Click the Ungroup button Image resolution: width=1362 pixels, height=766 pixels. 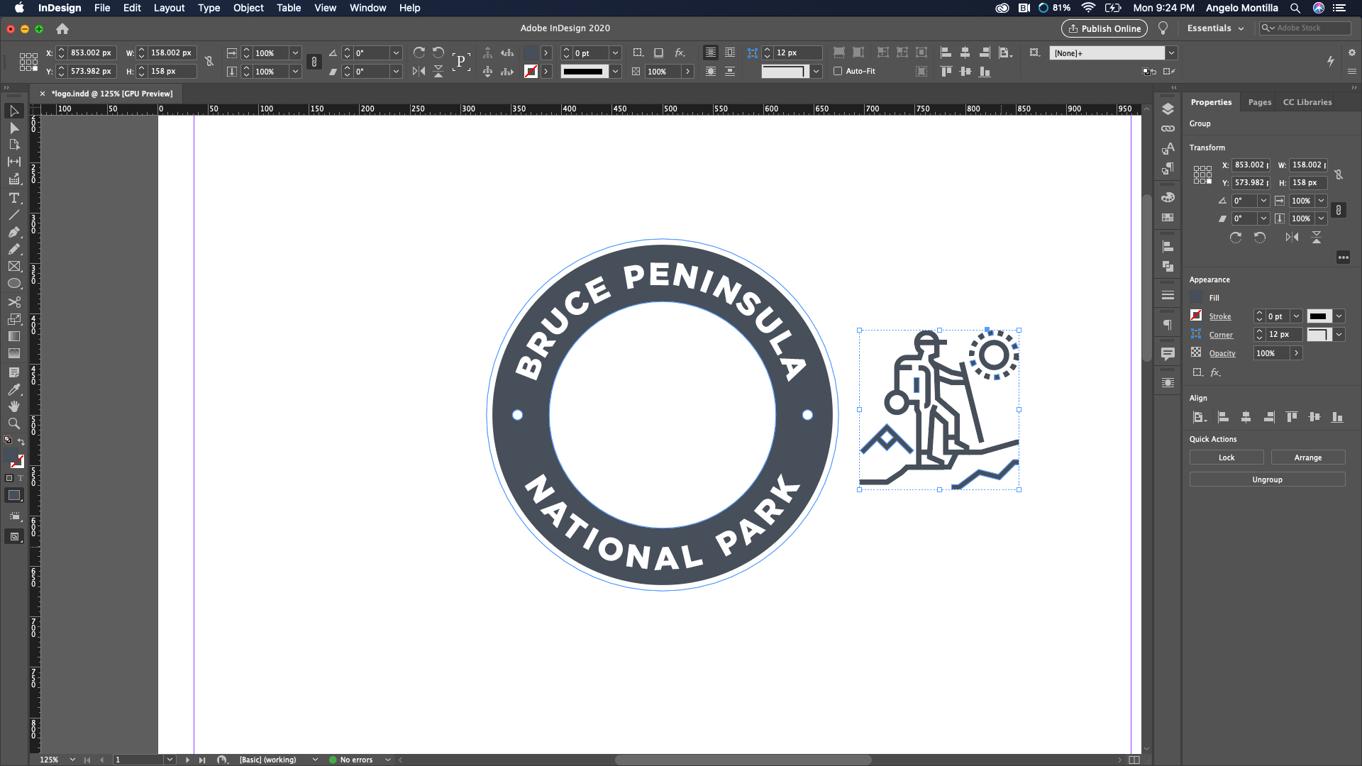coord(1268,479)
